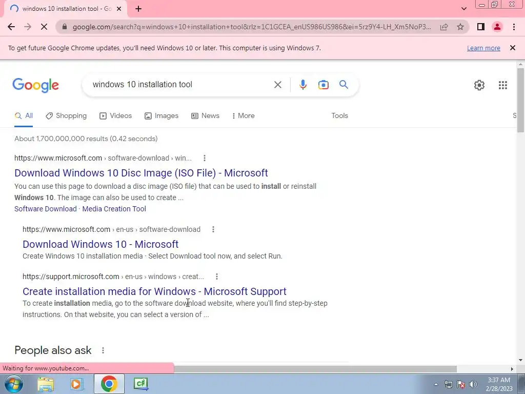The image size is (525, 394).
Task: Open search Tools options
Action: [x=339, y=115]
